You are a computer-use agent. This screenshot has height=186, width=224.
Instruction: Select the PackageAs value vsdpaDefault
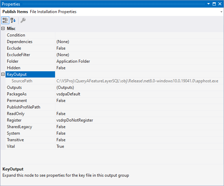[68, 94]
